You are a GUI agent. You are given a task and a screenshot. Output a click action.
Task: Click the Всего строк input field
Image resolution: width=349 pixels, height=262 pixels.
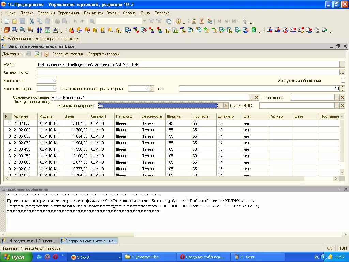(46, 80)
